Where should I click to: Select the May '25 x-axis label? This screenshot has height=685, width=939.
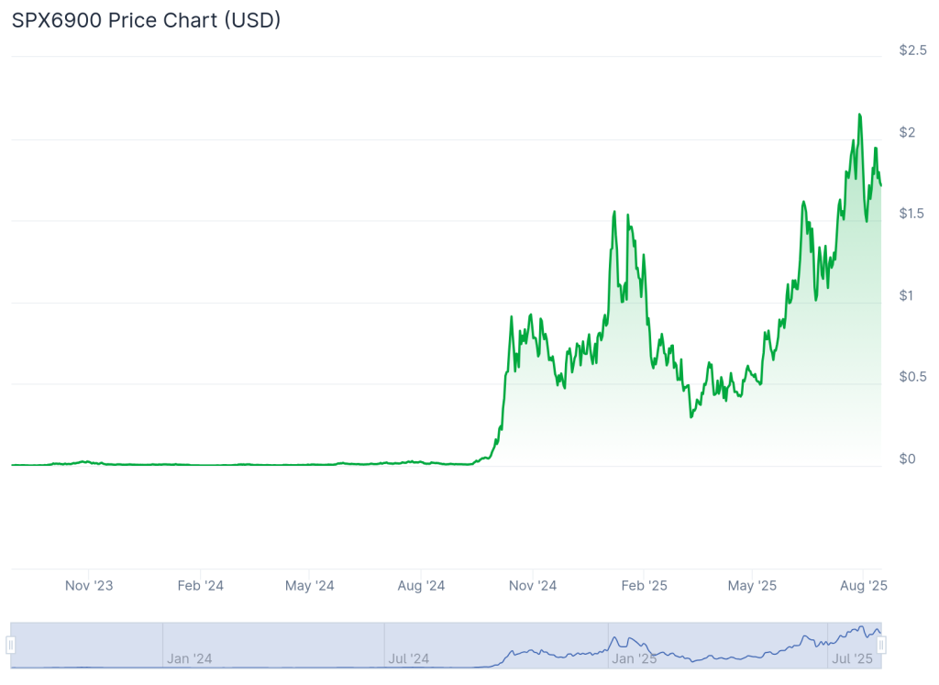click(753, 585)
